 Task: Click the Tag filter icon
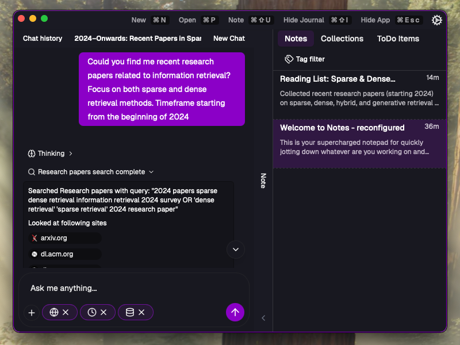tap(289, 59)
